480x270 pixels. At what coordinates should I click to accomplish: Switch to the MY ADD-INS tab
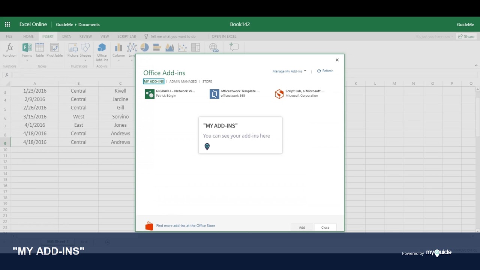[x=154, y=81]
